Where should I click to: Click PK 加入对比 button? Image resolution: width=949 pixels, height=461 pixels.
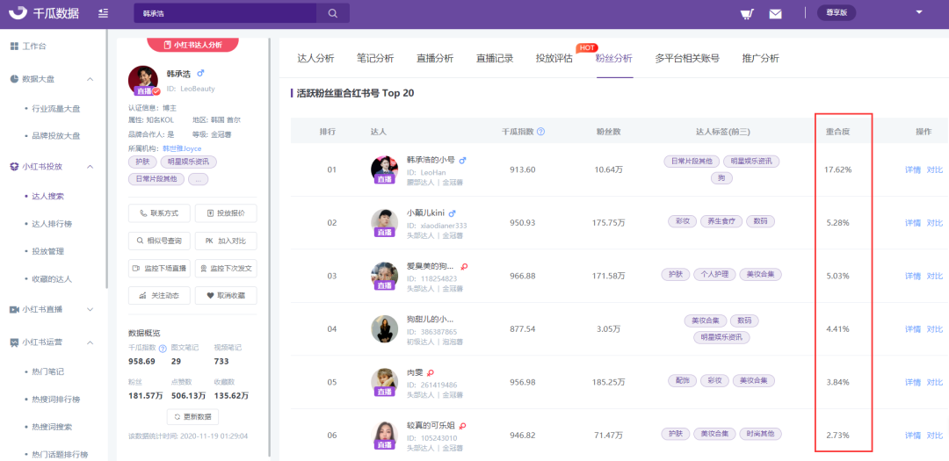[226, 241]
